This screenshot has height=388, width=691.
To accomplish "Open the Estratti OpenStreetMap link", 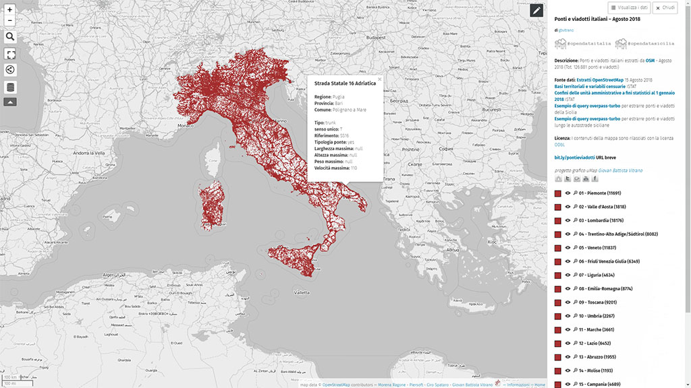I will coord(600,80).
